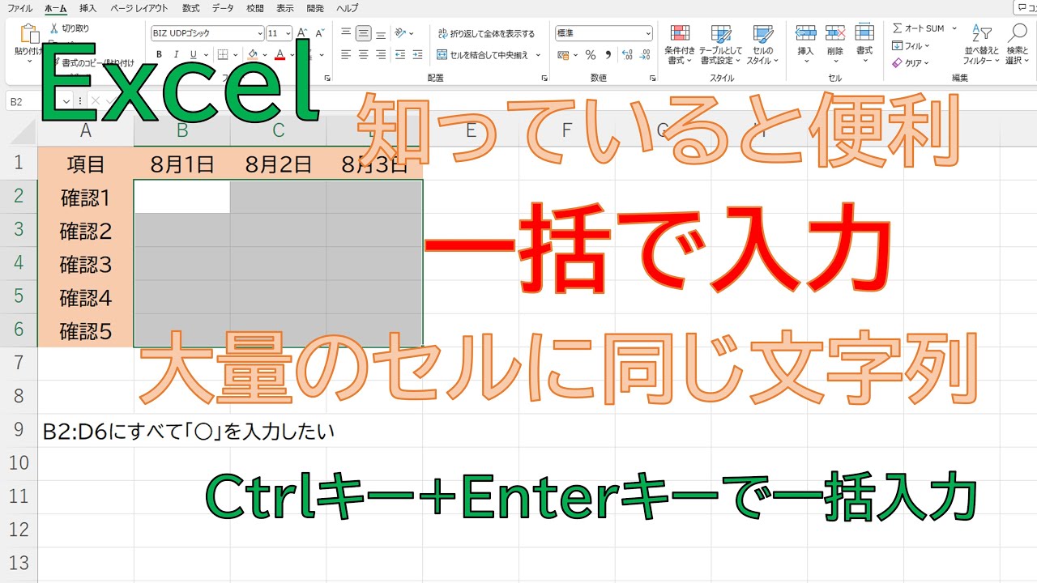This screenshot has width=1037, height=583.
Task: Click the Fill Color bucket icon
Action: (253, 54)
